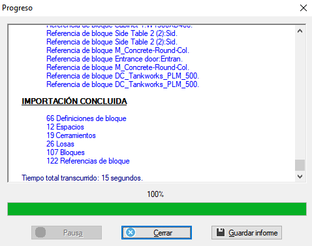This screenshot has width=312, height=246.
Task: Click the scroll up arrow of the log
Action: point(300,31)
